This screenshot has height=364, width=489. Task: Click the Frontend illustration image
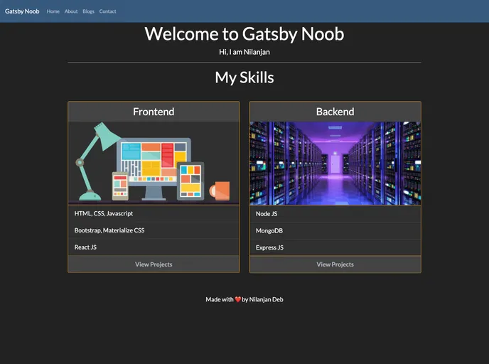pyautogui.click(x=154, y=163)
